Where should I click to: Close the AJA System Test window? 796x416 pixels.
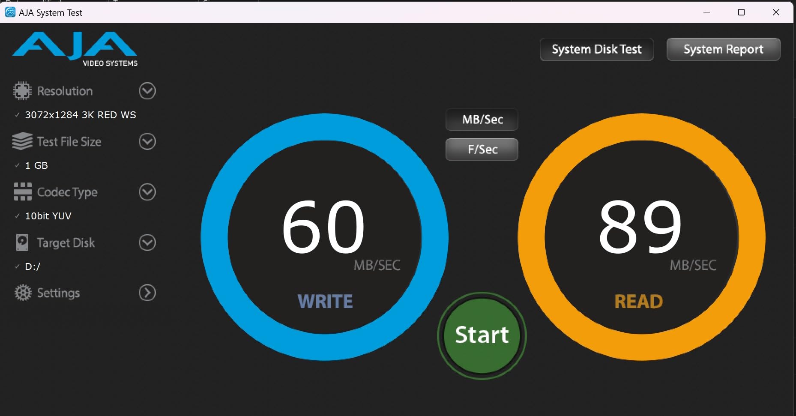coord(776,12)
